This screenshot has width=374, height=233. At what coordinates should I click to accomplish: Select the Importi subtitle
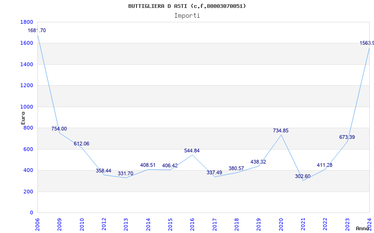[187, 16]
